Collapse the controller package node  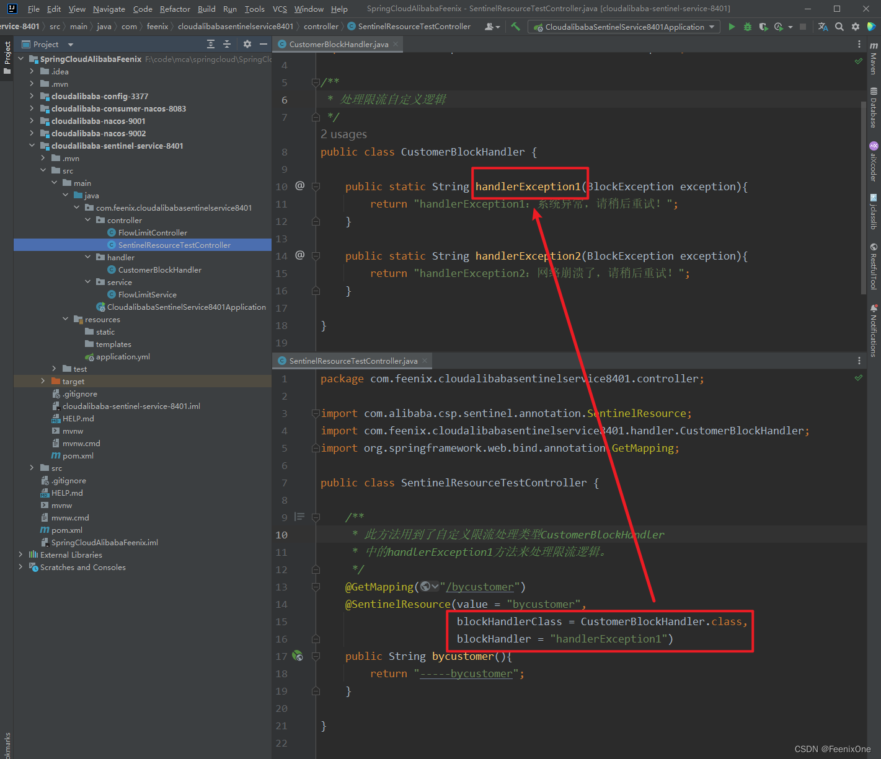pyautogui.click(x=87, y=220)
